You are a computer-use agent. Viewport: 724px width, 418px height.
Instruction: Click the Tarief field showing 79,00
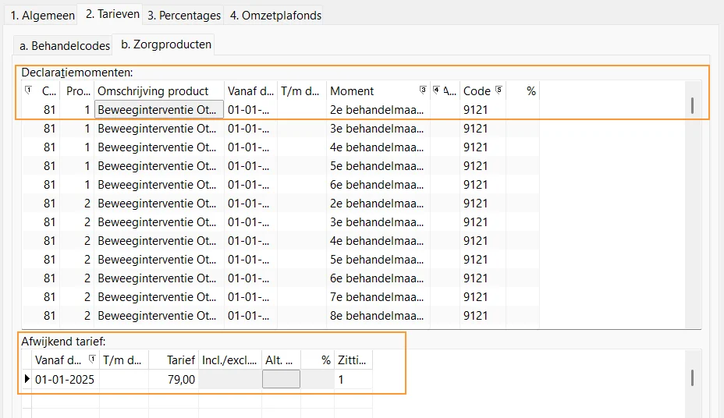click(173, 379)
